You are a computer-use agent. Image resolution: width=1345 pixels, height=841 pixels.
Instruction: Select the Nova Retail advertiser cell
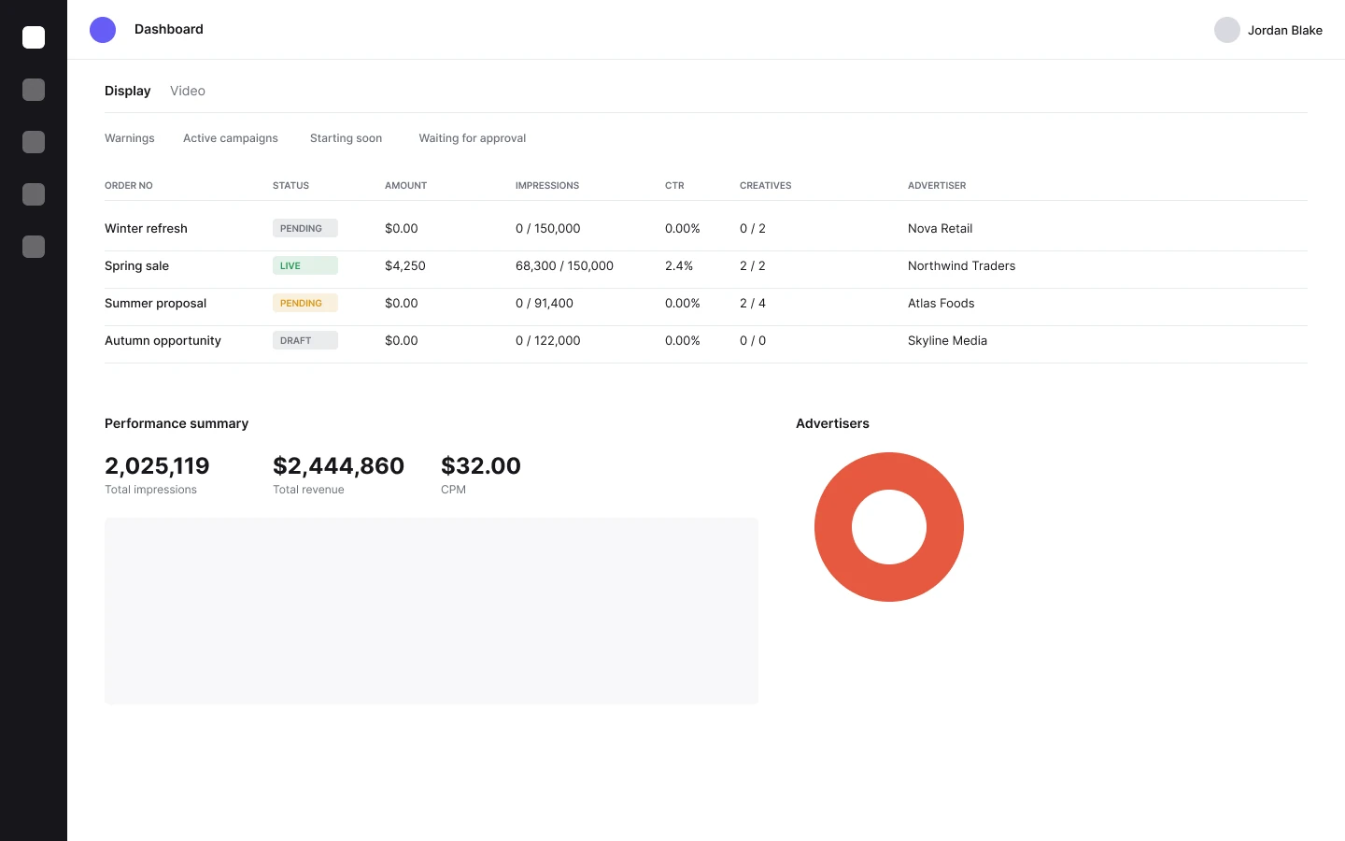point(941,228)
